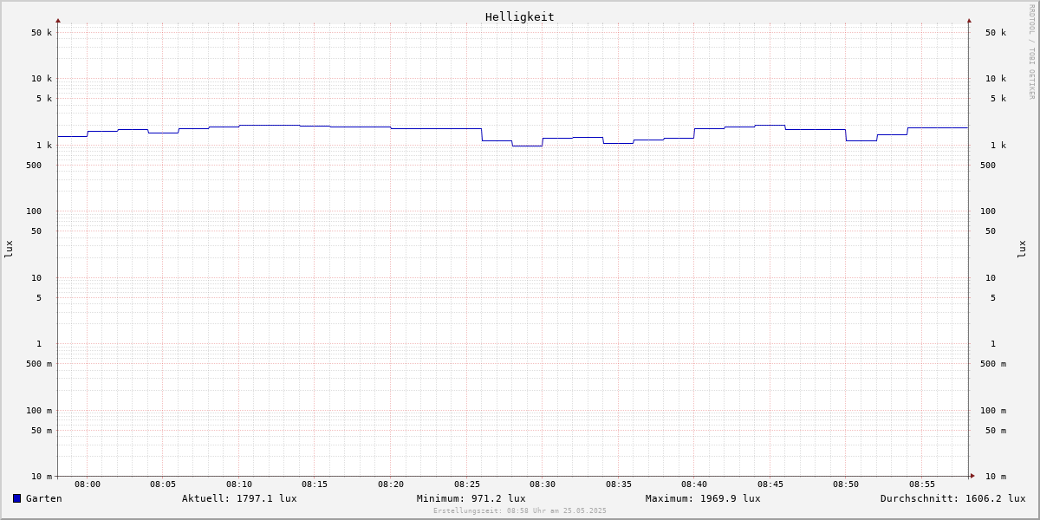Viewport: 1040px width, 520px height.
Task: Click the 10 m label on right axis
Action: coord(996,477)
